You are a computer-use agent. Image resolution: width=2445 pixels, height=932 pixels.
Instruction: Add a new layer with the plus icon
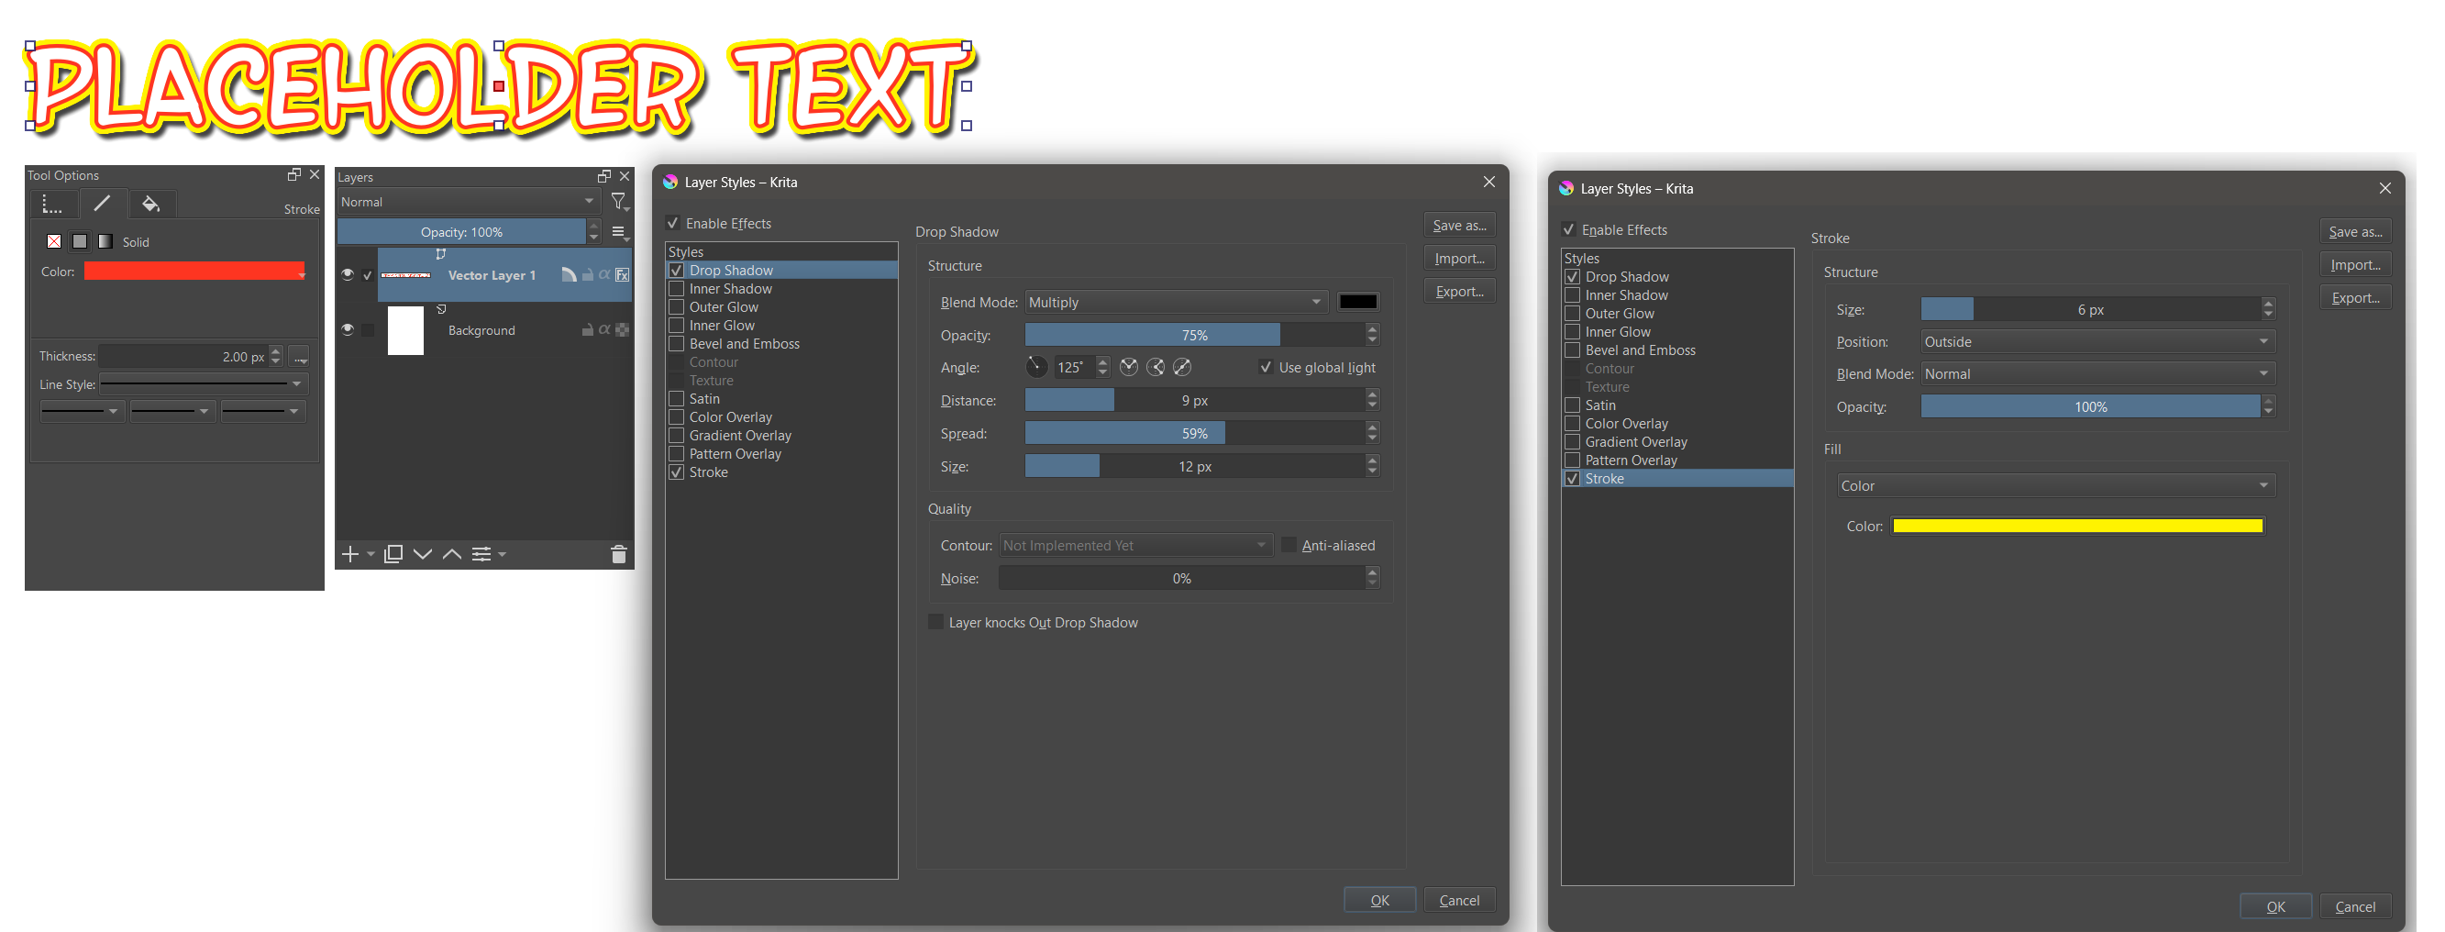[350, 554]
